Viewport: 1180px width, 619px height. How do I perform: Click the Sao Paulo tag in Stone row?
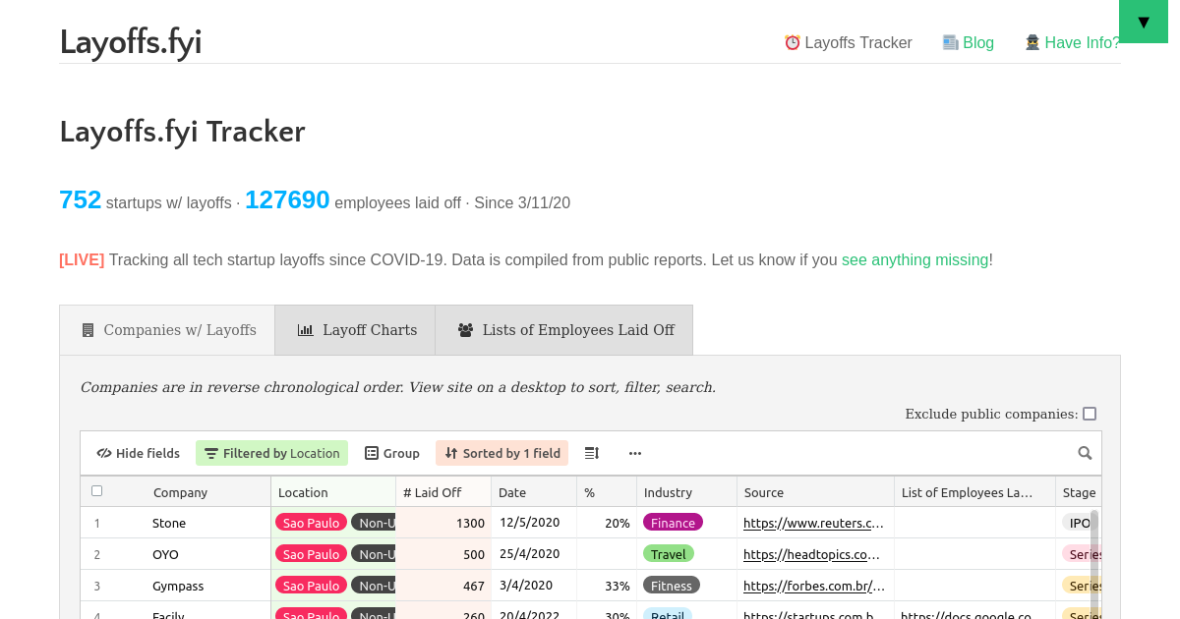tap(311, 523)
